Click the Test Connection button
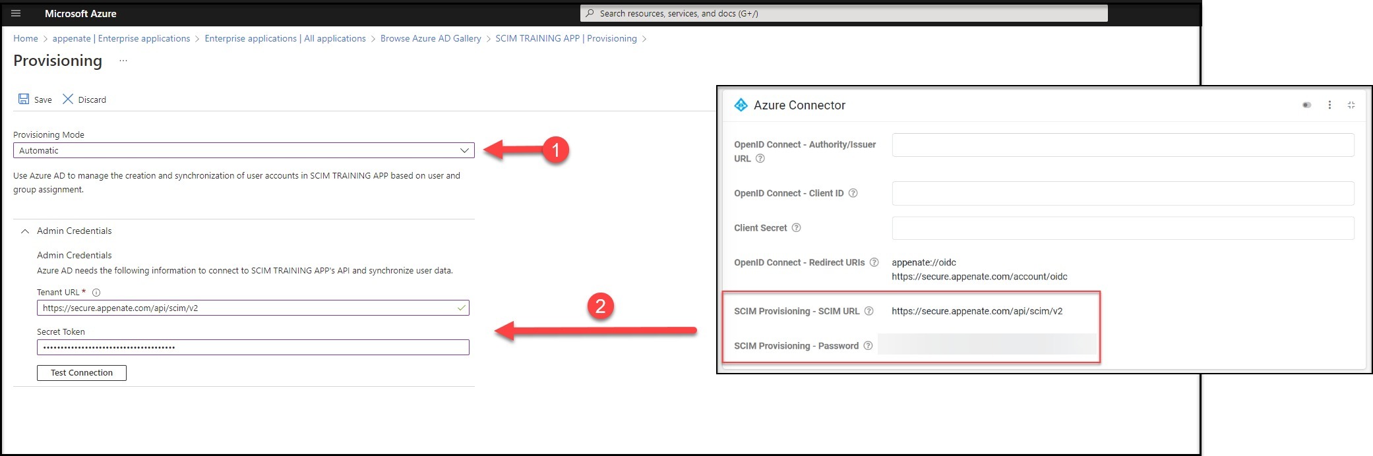Image resolution: width=1373 pixels, height=456 pixels. pyautogui.click(x=82, y=373)
